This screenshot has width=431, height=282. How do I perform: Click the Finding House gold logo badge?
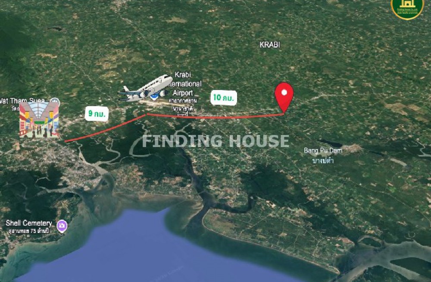point(407,8)
